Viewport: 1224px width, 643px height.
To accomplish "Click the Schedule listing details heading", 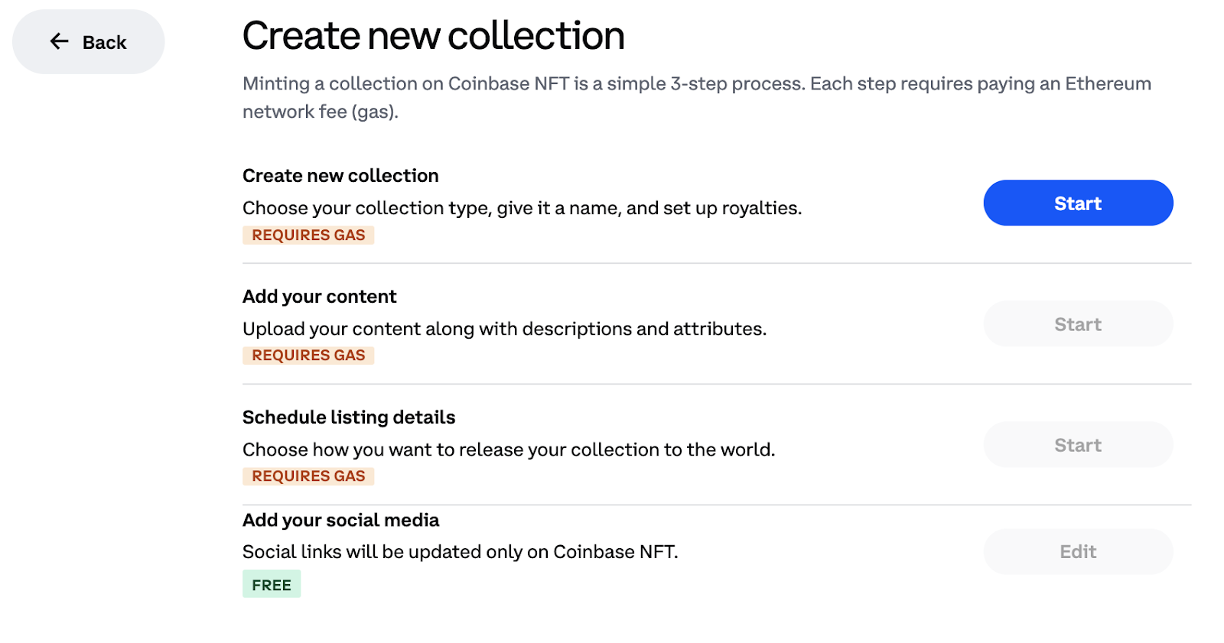I will [x=349, y=417].
